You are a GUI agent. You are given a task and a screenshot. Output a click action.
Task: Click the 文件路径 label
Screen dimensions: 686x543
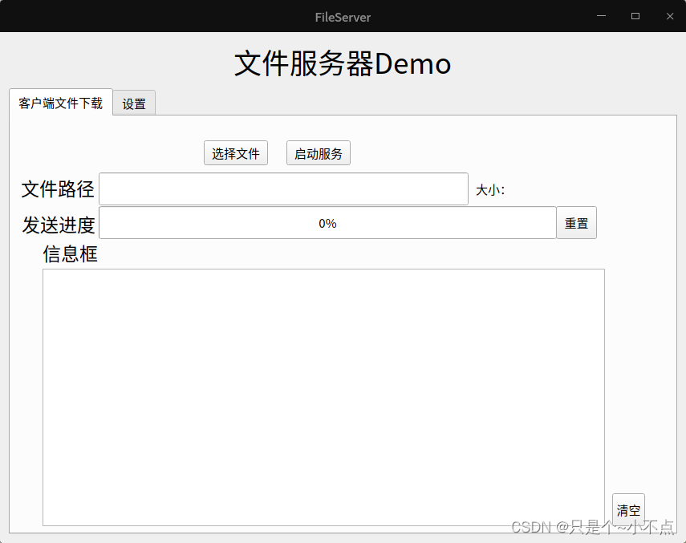click(x=58, y=189)
